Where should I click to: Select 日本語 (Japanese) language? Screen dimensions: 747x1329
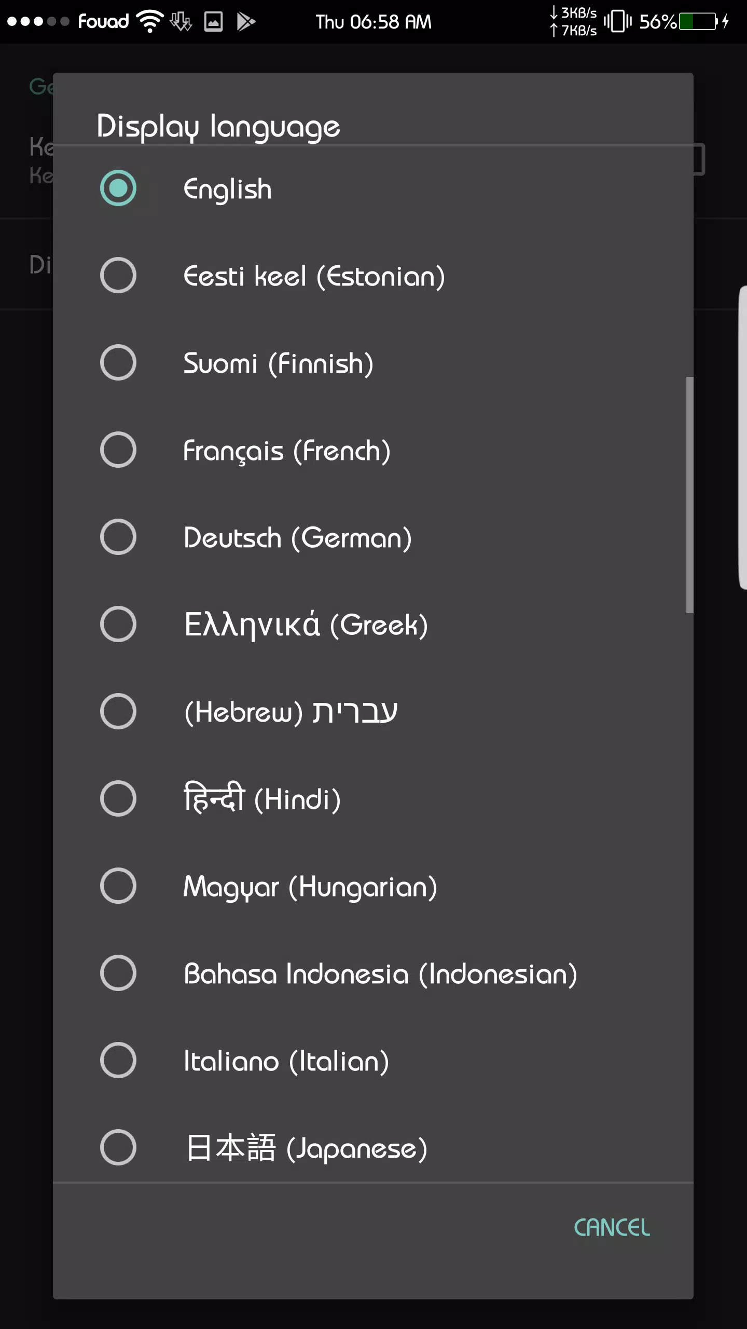click(373, 1148)
